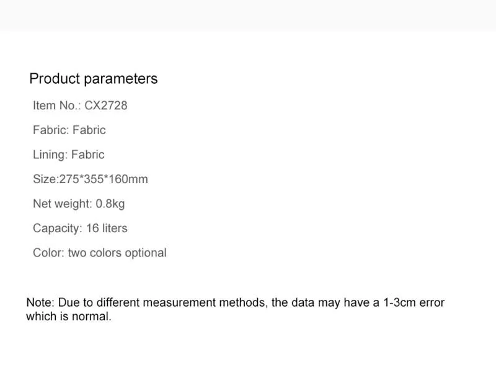Screen dimensions: 496x375
Task: Click the Capacity 16 liters line
Action: coord(80,228)
